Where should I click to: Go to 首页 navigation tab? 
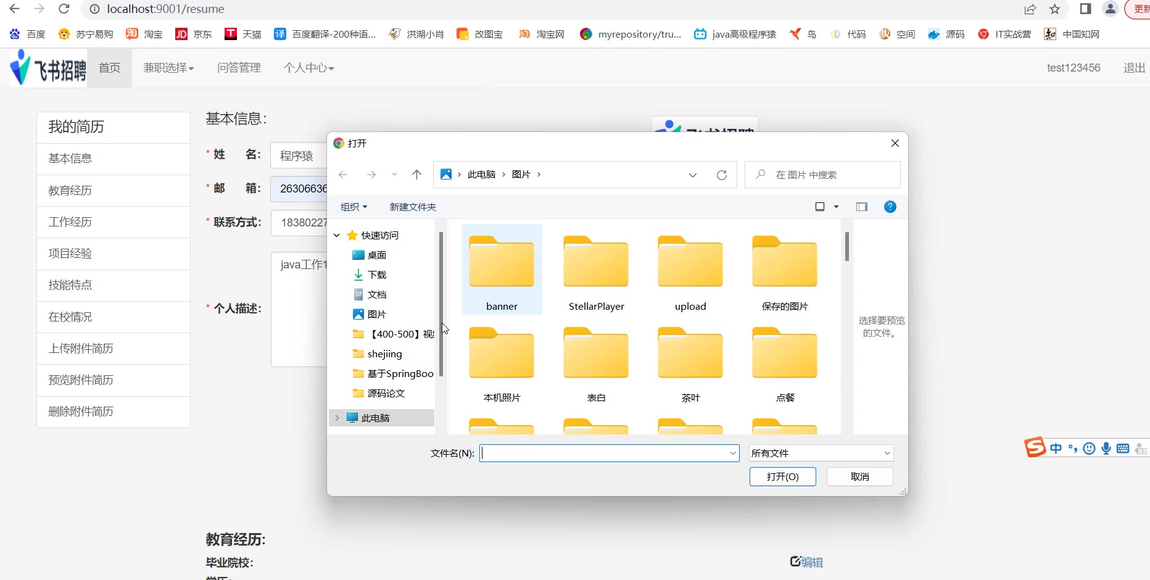click(x=109, y=68)
